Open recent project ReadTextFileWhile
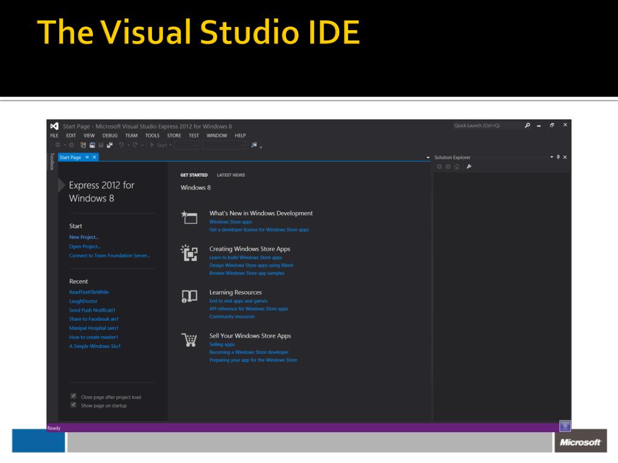Viewport: 618px width, 463px height. 89,292
